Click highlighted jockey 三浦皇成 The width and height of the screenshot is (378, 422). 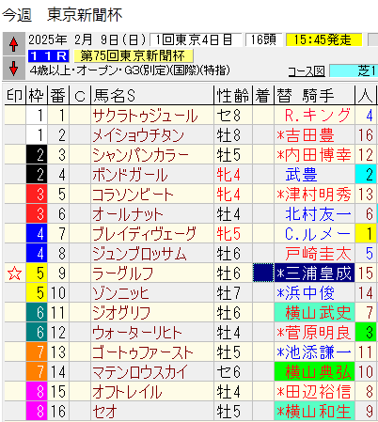314,274
